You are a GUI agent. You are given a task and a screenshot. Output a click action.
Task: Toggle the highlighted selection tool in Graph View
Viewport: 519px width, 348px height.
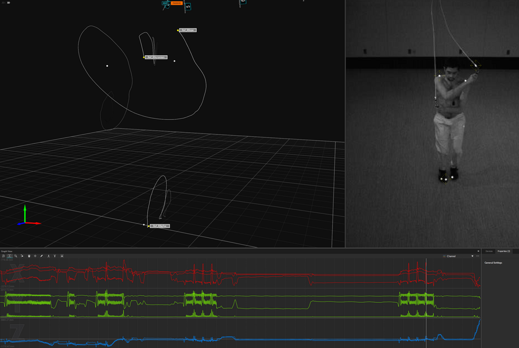[9, 256]
